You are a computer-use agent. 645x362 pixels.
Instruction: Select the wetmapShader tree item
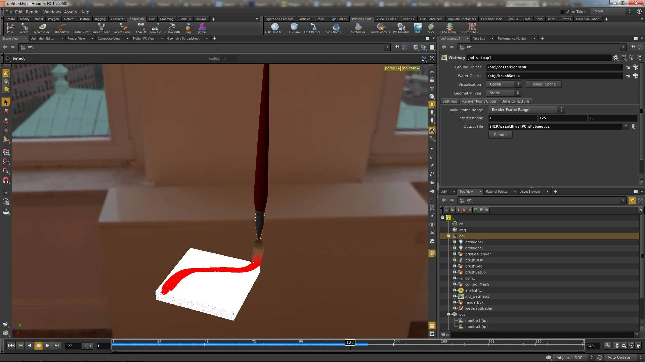(x=478, y=308)
